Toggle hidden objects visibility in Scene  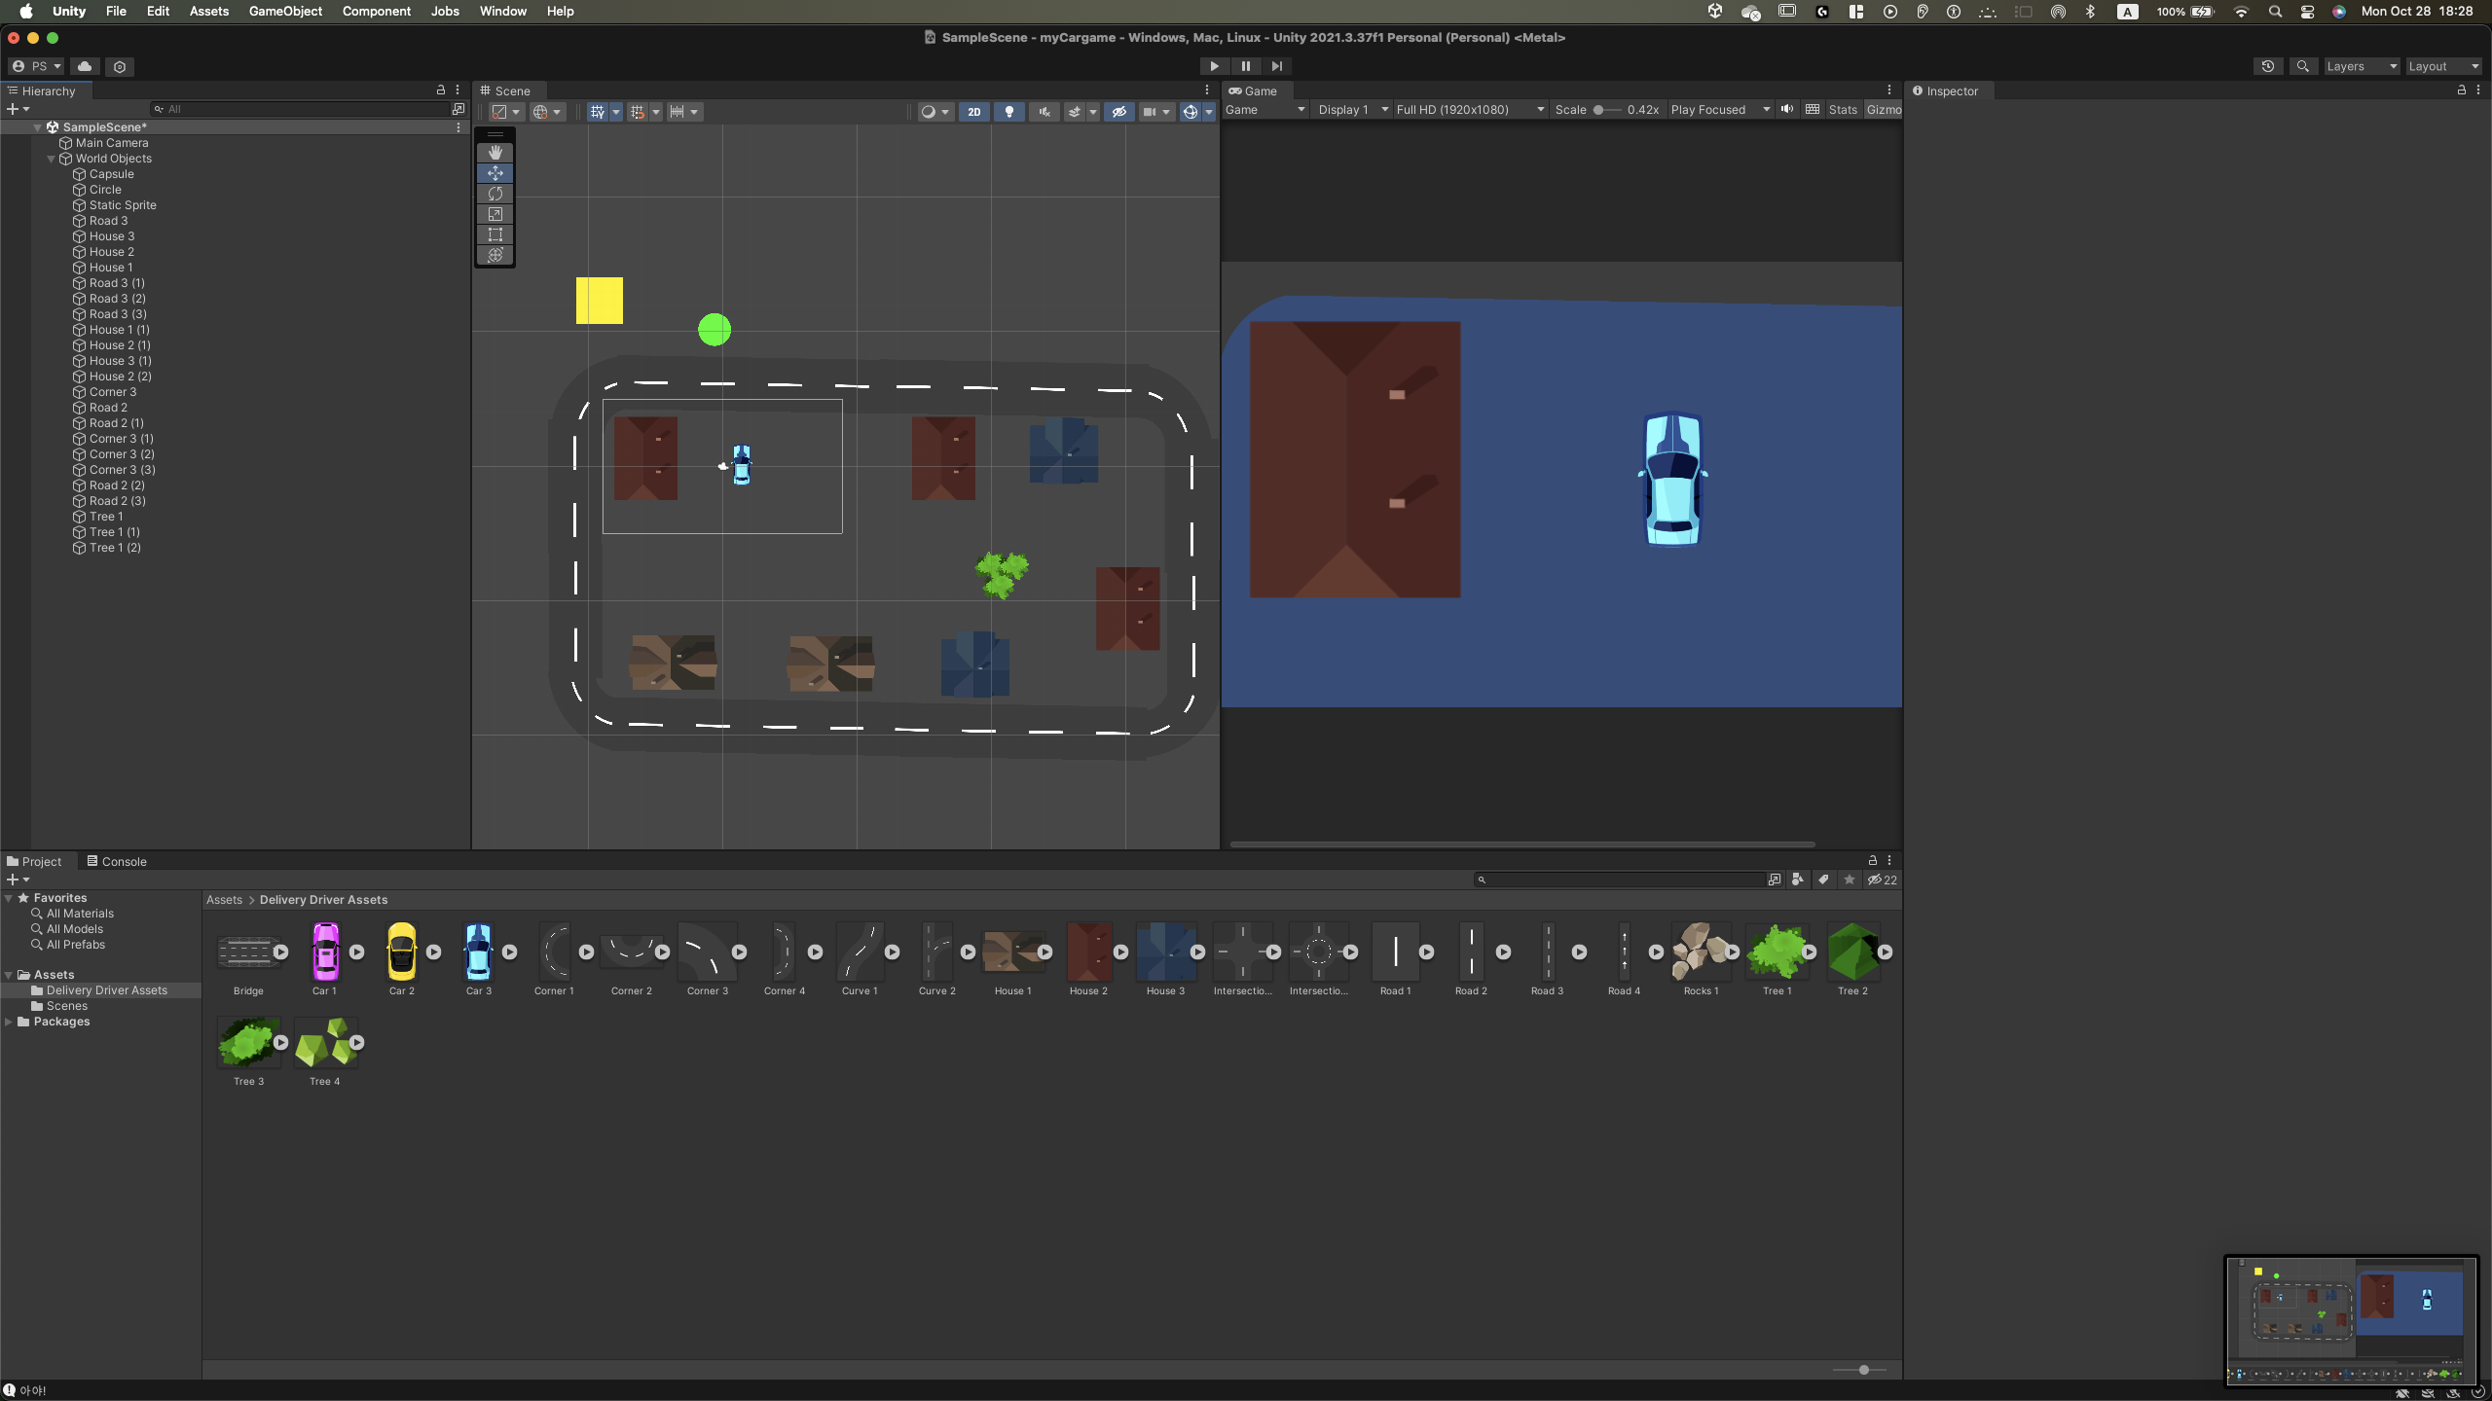tap(1119, 112)
